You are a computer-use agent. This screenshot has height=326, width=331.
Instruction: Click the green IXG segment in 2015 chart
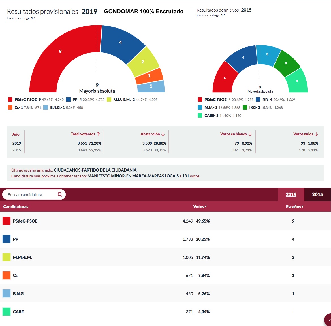286,63
